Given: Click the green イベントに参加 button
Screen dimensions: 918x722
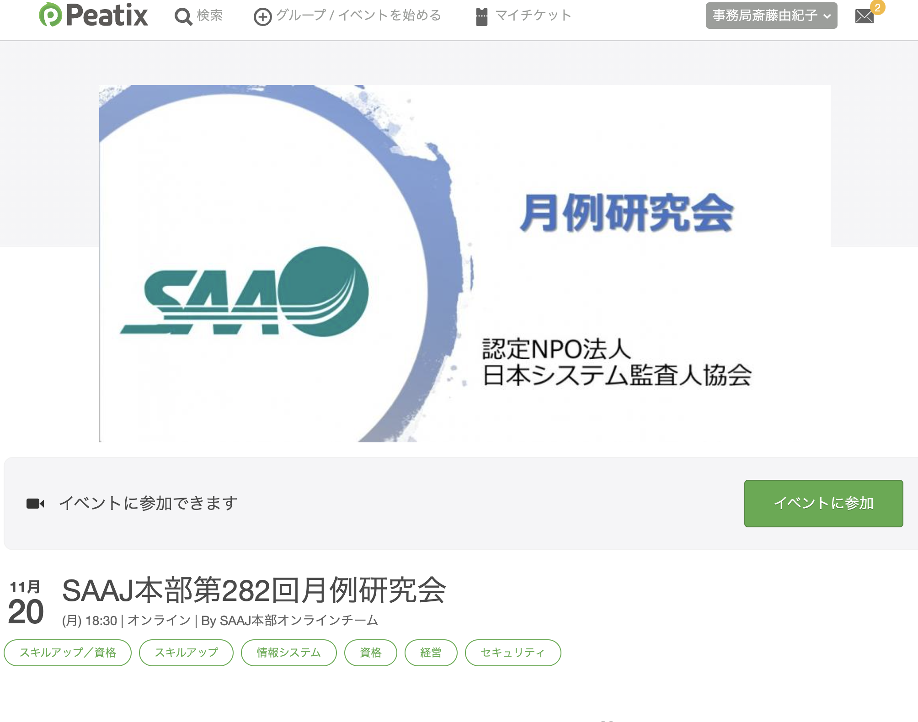Looking at the screenshot, I should [x=823, y=503].
